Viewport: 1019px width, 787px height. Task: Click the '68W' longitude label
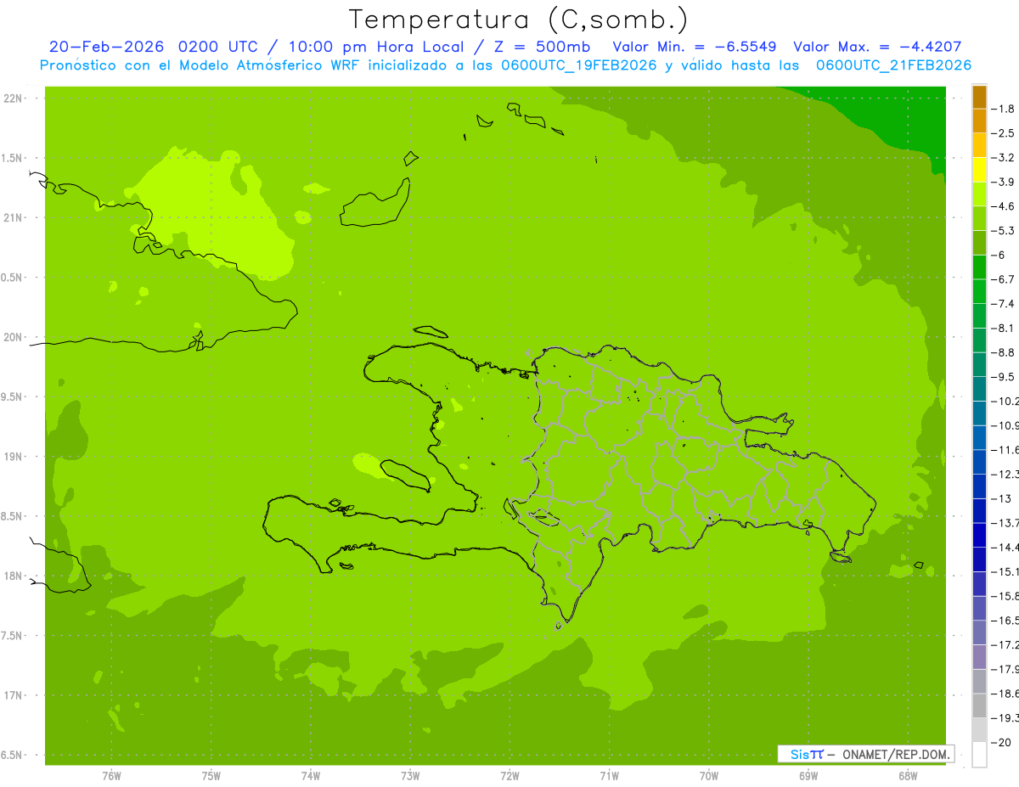908,775
